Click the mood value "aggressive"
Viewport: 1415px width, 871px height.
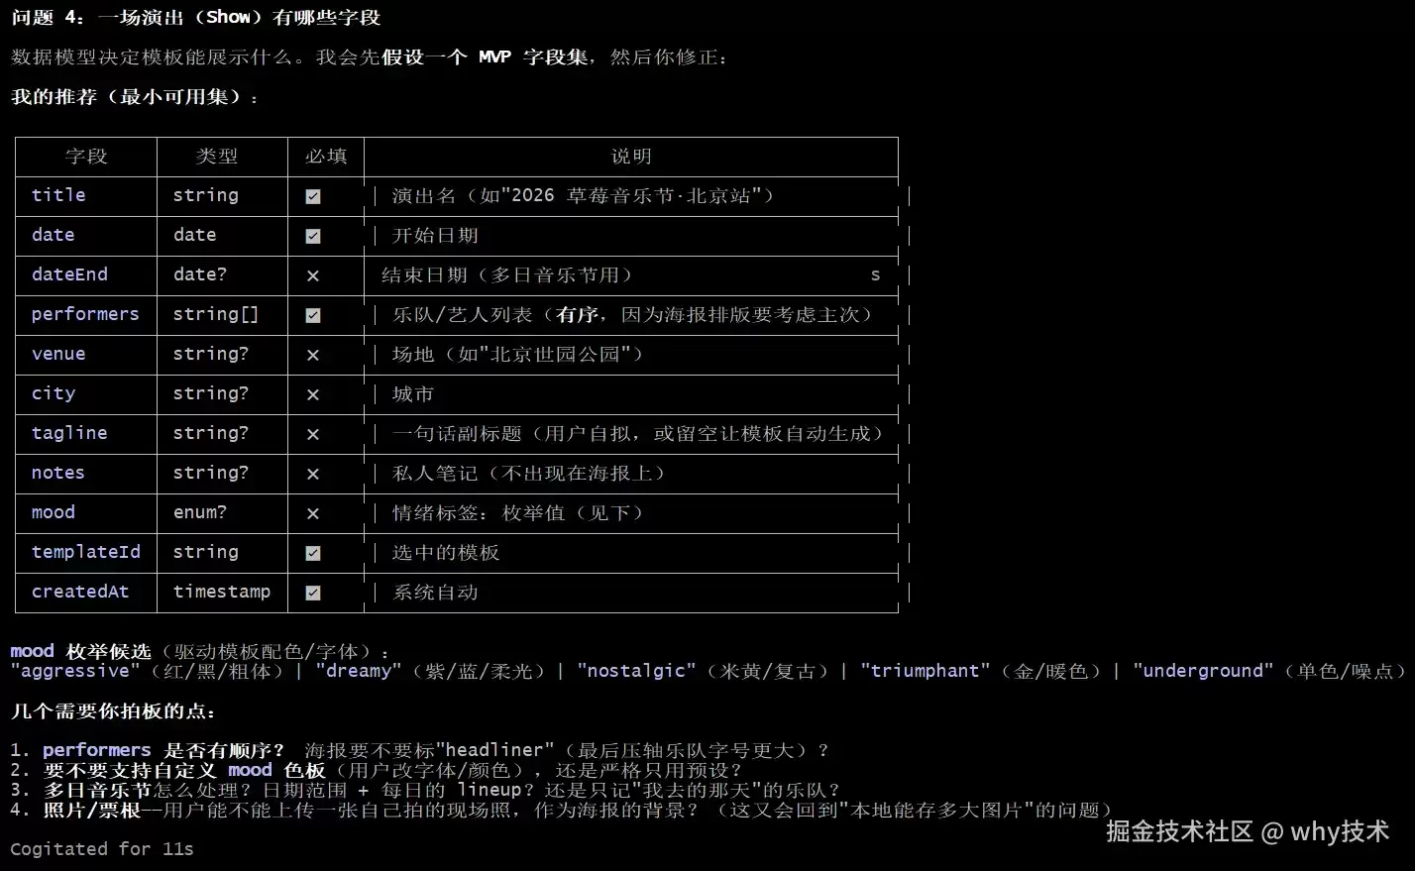click(76, 671)
